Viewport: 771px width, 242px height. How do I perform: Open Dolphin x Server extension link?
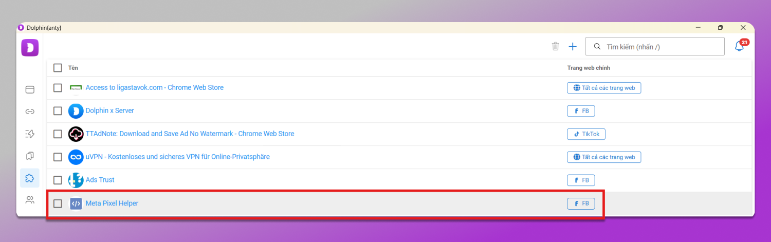pyautogui.click(x=110, y=111)
